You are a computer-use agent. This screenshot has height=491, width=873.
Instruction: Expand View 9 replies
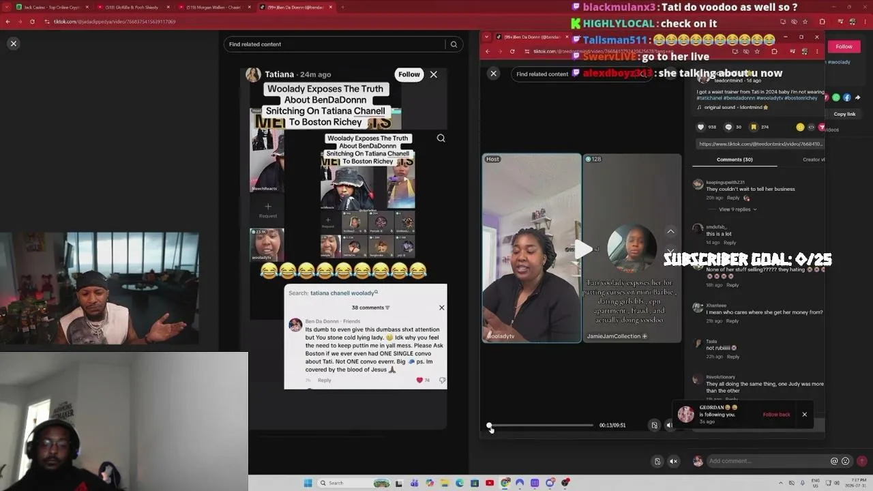coord(737,209)
